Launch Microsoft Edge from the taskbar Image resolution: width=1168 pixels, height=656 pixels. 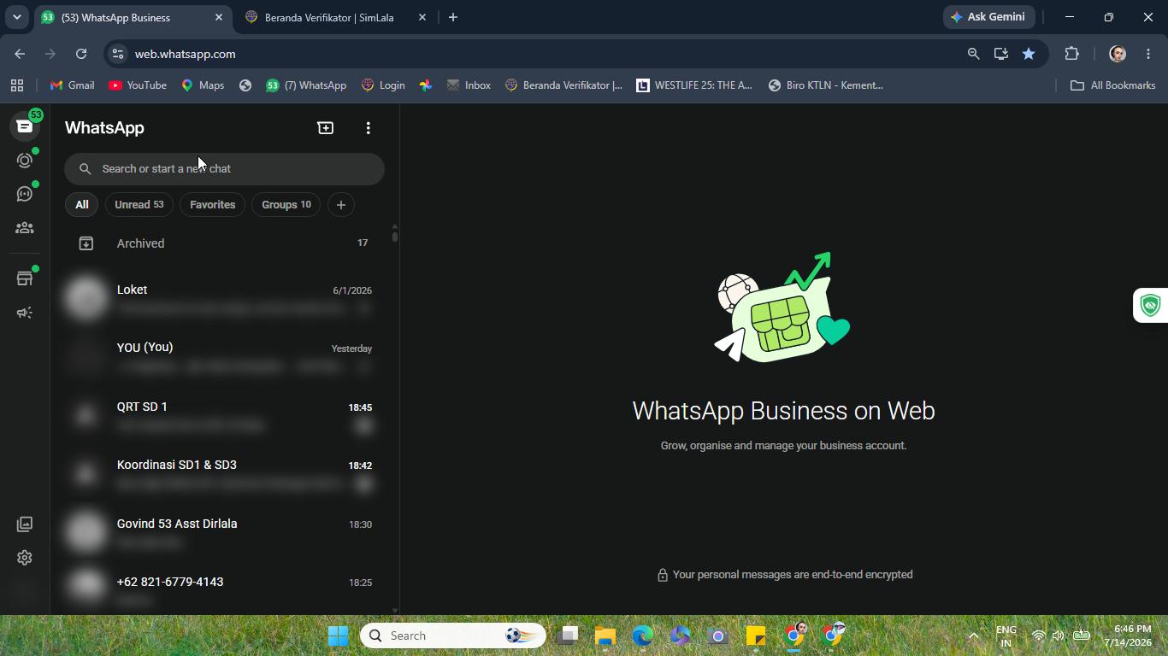tap(643, 635)
